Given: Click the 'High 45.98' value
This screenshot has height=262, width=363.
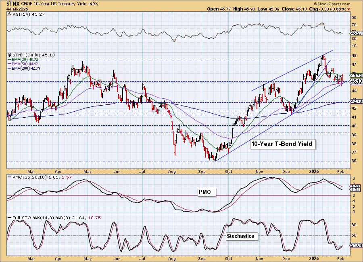Looking at the screenshot, I should 244,9.
